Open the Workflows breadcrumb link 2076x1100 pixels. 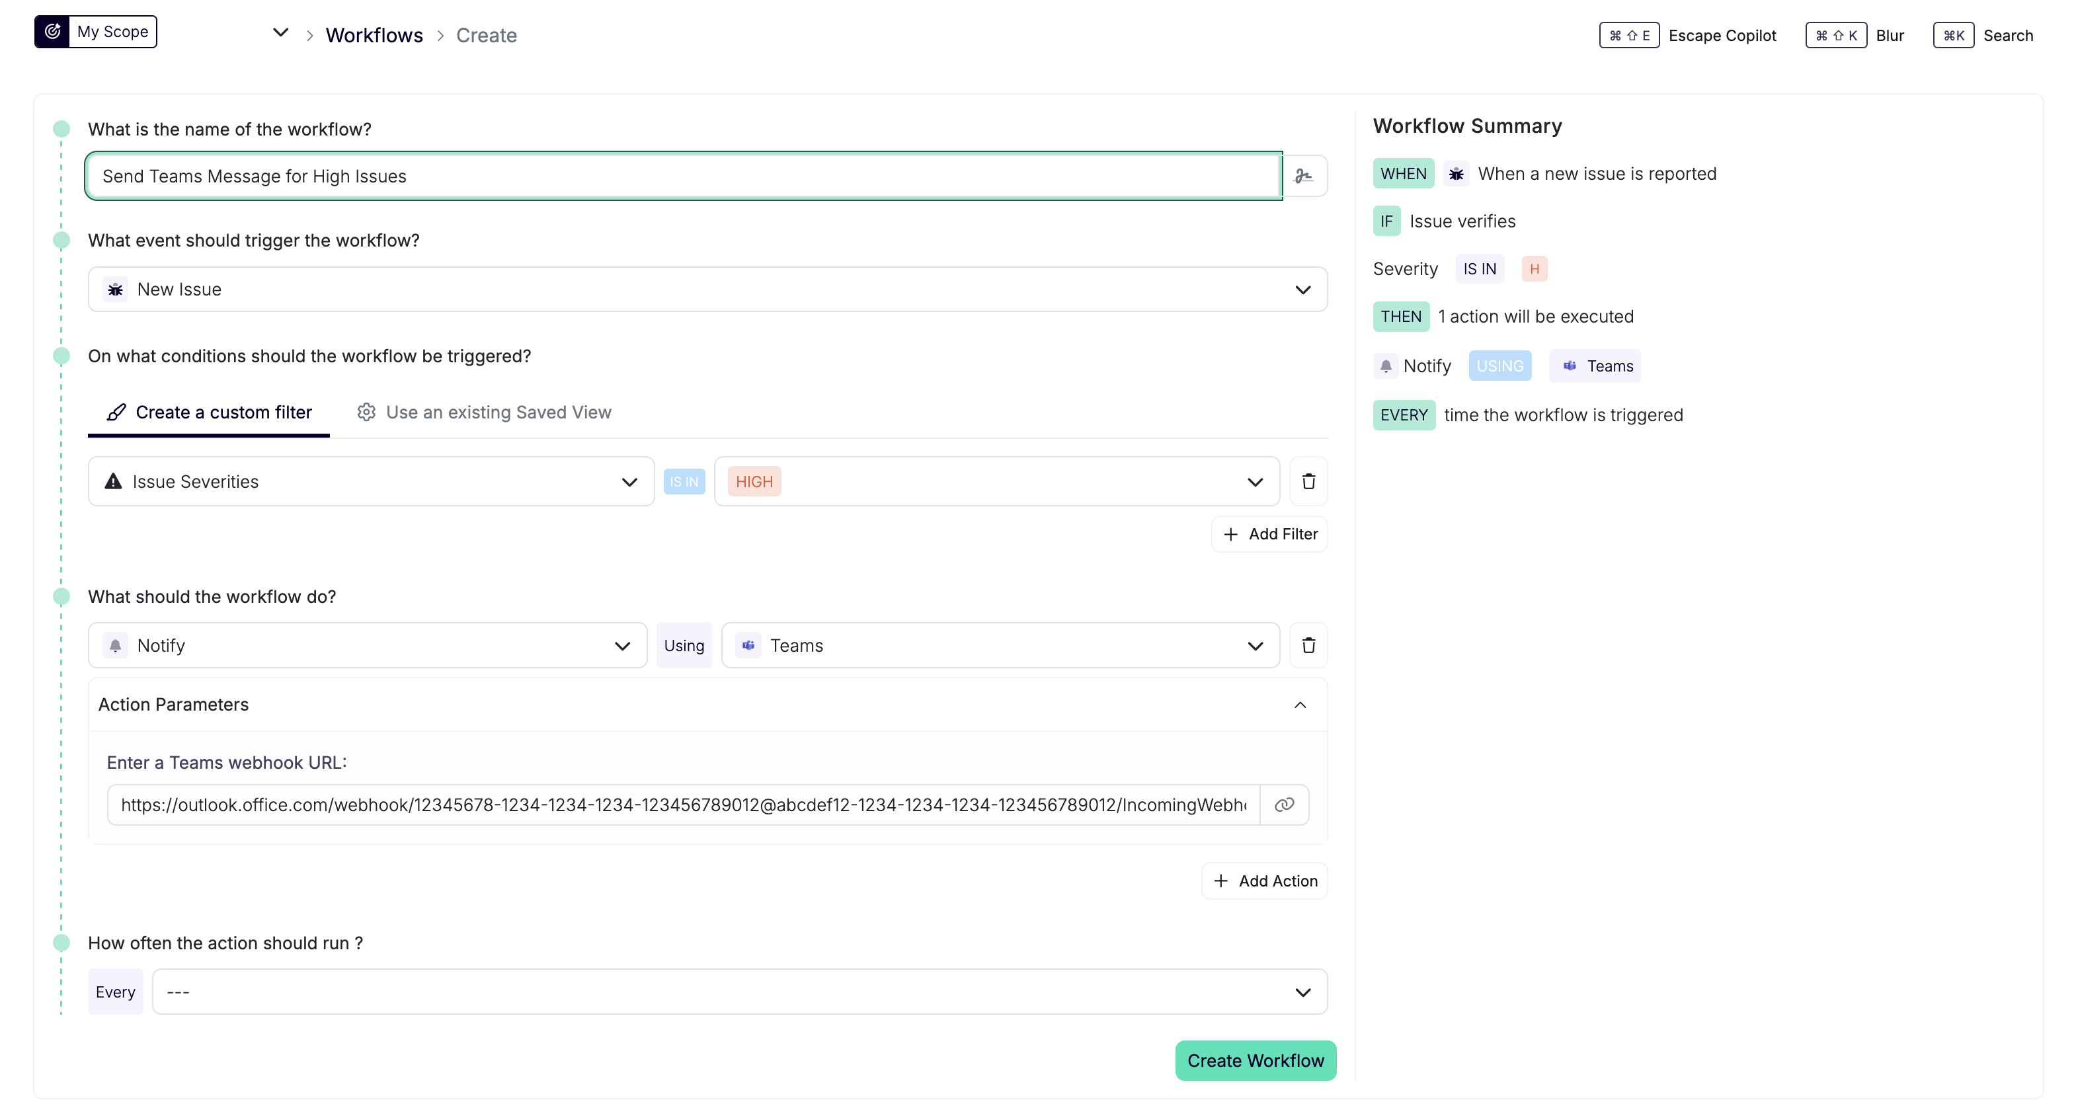[374, 34]
